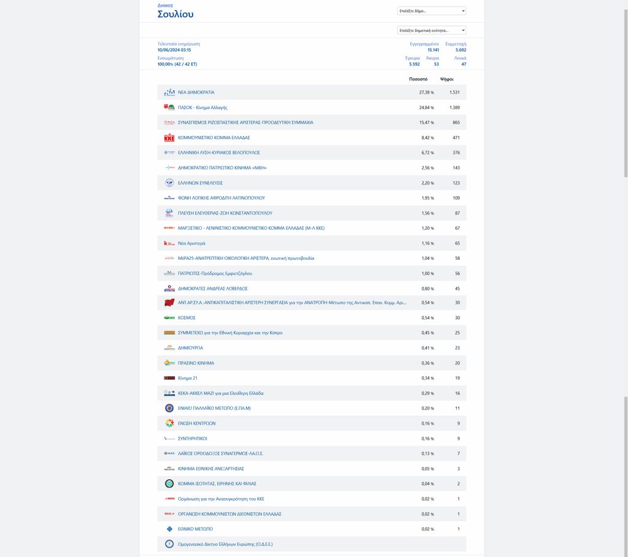
Task: Click the integration value 100,00% (42 / 42 ΕΤ)
Action: pos(177,64)
